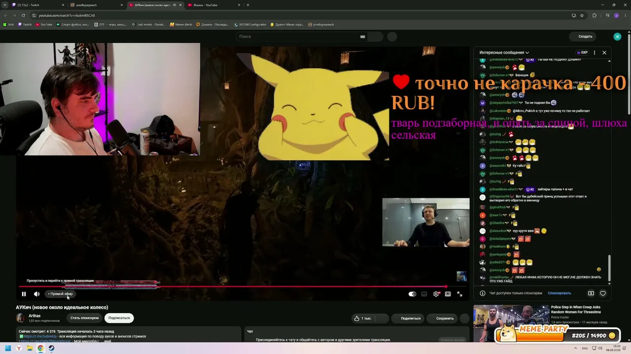Viewport: 631px width, 354px height.
Task: Expand the Интересные сообщения chat filter
Action: (x=504, y=53)
